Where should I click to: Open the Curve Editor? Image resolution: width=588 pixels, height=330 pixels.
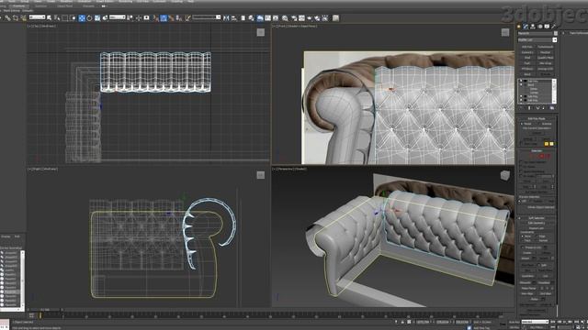267,18
